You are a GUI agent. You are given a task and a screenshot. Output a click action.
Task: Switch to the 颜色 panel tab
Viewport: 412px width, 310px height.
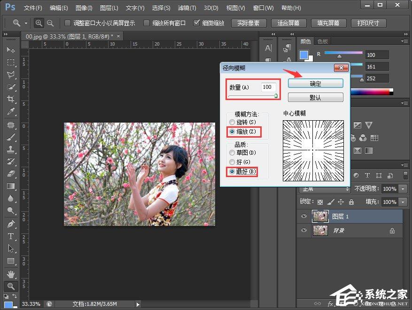click(305, 41)
